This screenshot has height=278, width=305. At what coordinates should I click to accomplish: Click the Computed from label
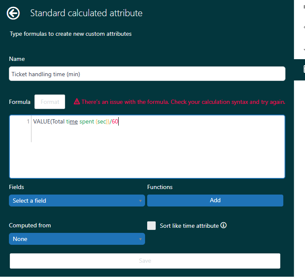coord(30,225)
